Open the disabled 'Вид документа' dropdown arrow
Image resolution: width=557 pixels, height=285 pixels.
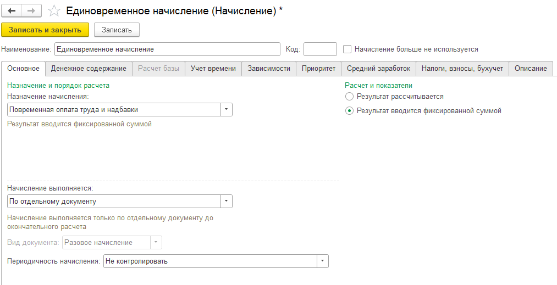pyautogui.click(x=156, y=242)
